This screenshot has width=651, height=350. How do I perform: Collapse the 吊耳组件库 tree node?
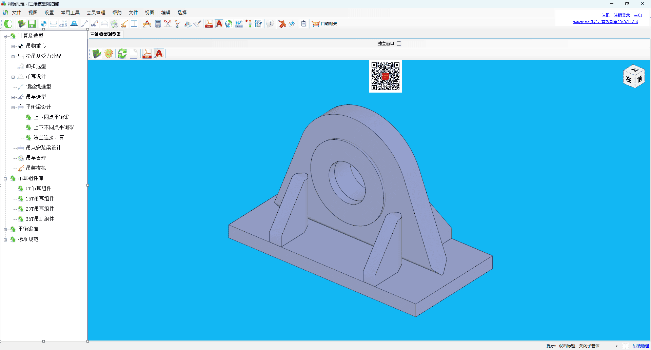pos(5,179)
